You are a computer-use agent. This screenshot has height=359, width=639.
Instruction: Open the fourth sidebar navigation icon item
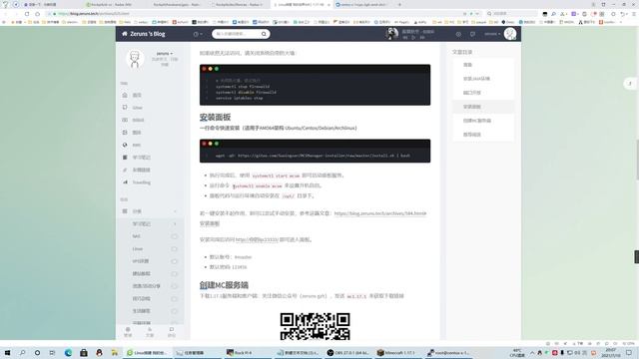pos(132,133)
